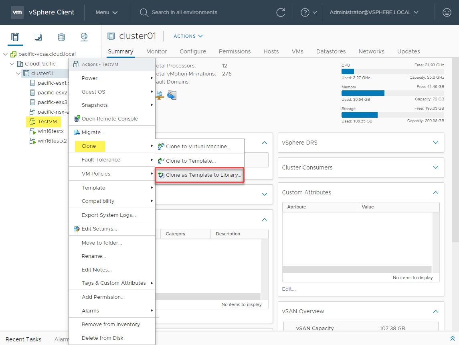The height and width of the screenshot is (345, 459).
Task: Open the Power submenu
Action: [x=112, y=78]
